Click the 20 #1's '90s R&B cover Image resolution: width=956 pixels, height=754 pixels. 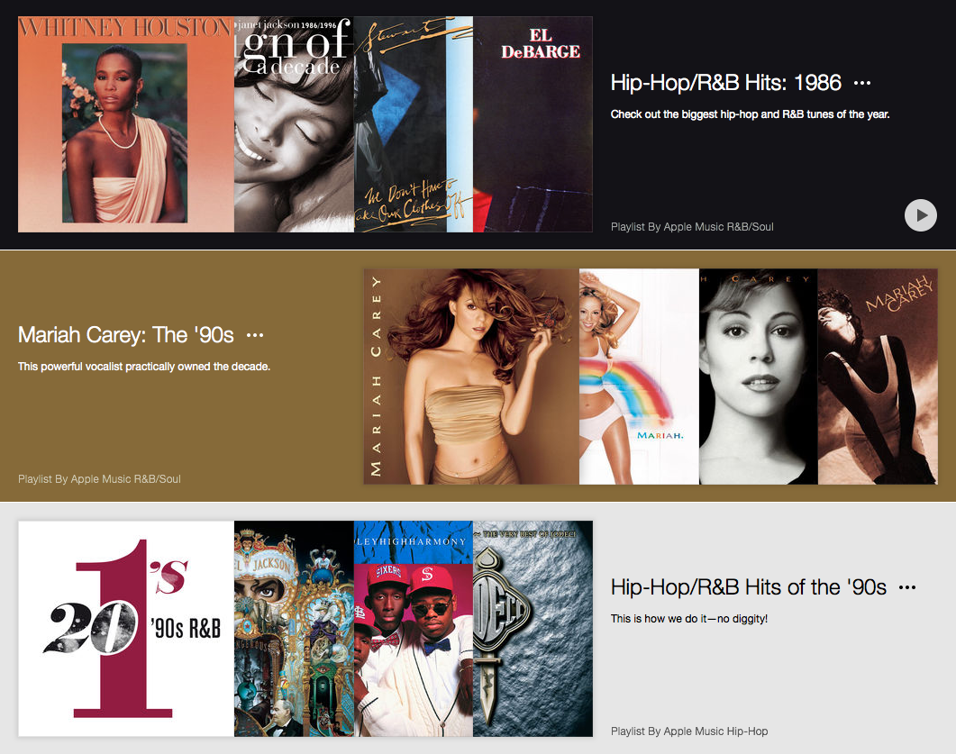126,629
